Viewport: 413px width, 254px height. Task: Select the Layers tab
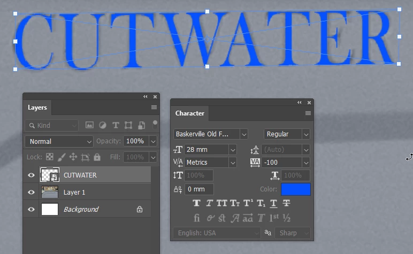coord(37,107)
